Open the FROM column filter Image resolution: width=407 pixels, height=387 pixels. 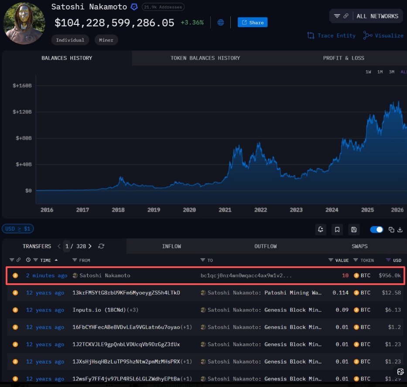tap(75, 260)
